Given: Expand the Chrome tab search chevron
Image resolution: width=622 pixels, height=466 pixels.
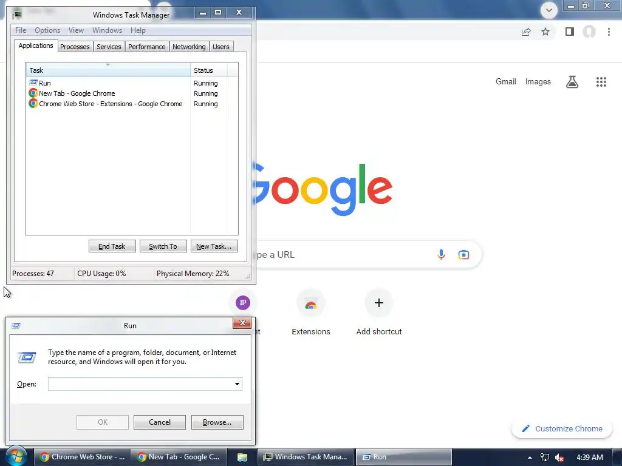Looking at the screenshot, I should point(549,10).
